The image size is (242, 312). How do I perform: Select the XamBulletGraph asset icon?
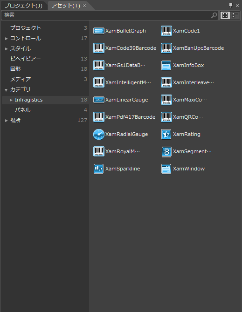pos(98,31)
